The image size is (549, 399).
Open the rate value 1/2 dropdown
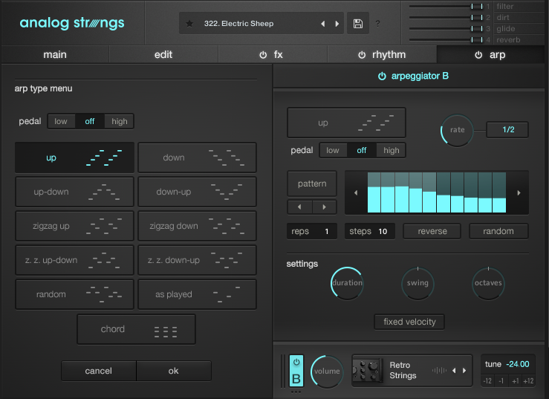pyautogui.click(x=507, y=129)
